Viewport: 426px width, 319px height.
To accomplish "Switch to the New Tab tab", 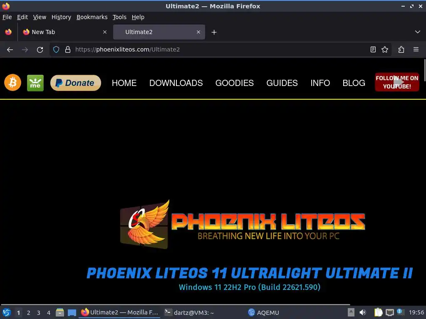I will (64, 32).
